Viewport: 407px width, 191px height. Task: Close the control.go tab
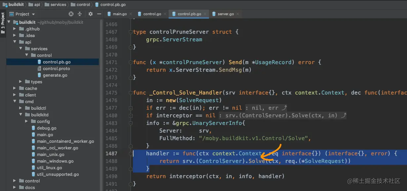click(165, 14)
